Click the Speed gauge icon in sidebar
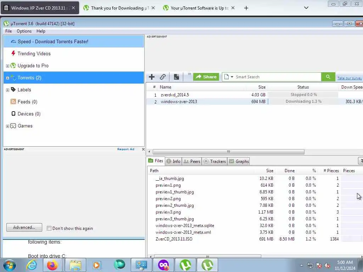Image resolution: width=363 pixels, height=272 pixels. (13, 42)
